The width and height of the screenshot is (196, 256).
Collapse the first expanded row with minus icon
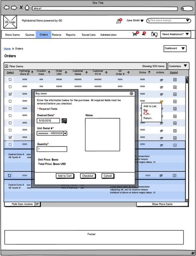coord(175,145)
